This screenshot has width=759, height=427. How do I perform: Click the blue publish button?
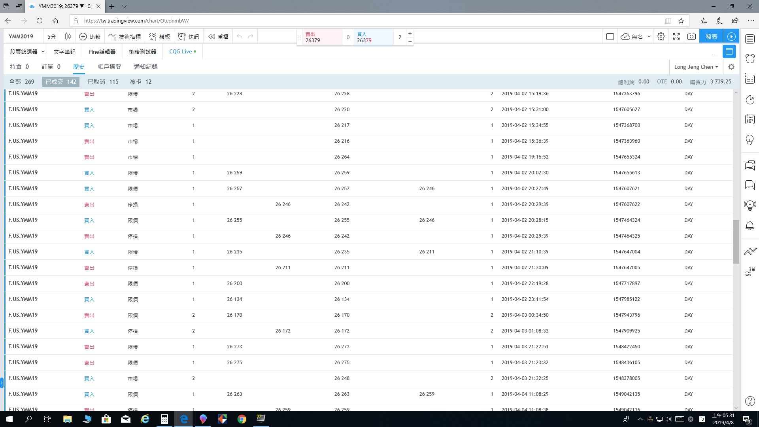711,36
